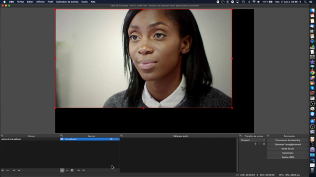This screenshot has height=177, width=316.
Task: Open source properties gear icon
Action: point(72,170)
